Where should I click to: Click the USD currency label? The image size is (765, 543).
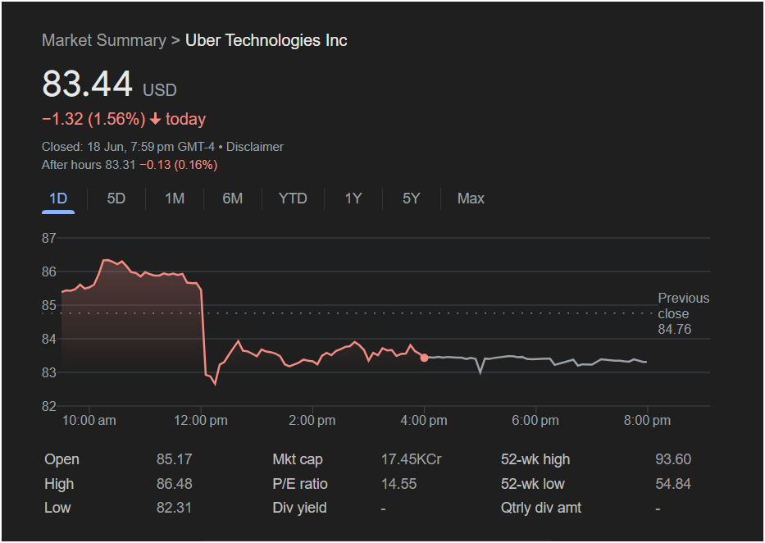click(160, 90)
